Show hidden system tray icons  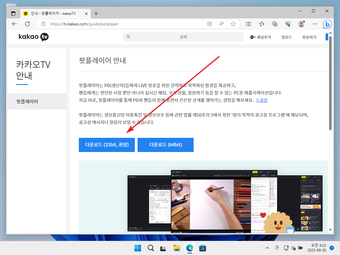[267, 248]
